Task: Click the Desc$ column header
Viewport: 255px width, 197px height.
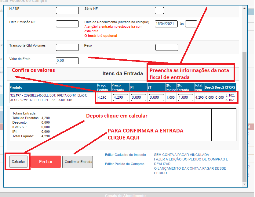Action: coord(220,87)
